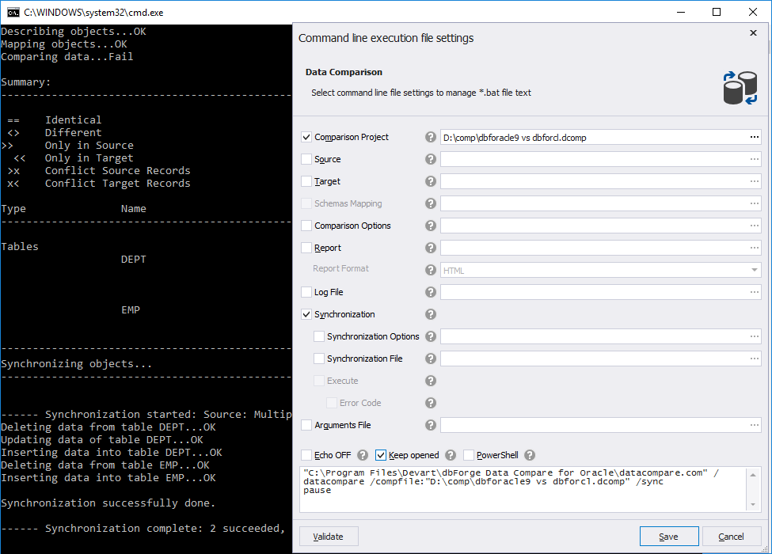Tick the Synchronization File checkbox
Image resolution: width=772 pixels, height=554 pixels.
tap(319, 359)
